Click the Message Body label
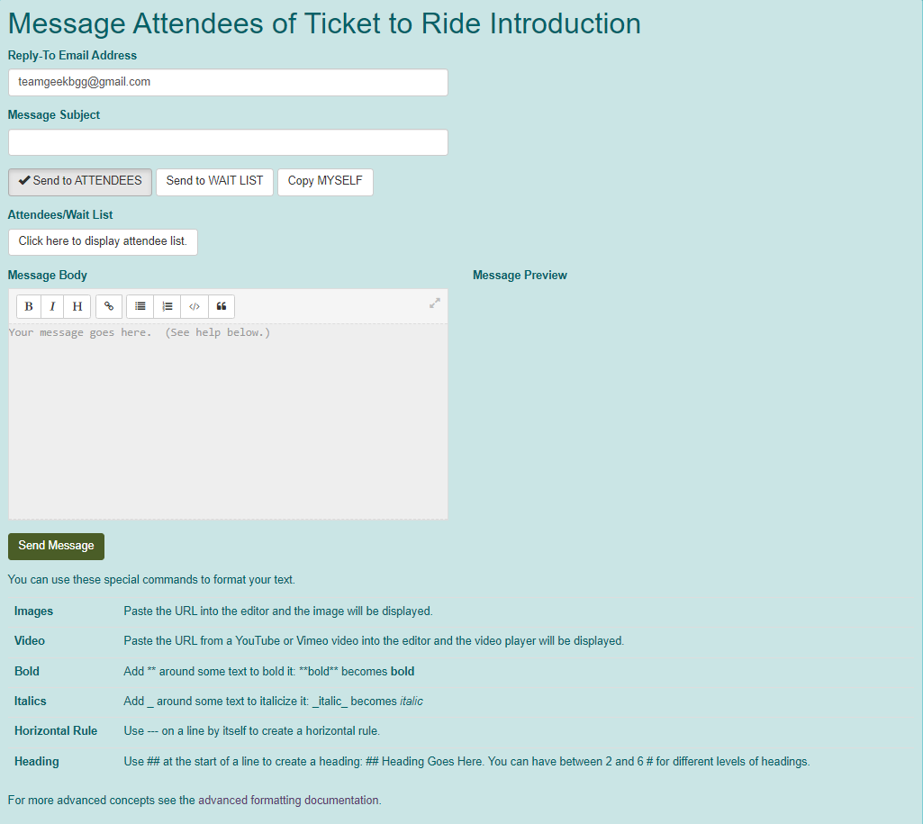Screen dimensions: 923x824 click(x=47, y=276)
